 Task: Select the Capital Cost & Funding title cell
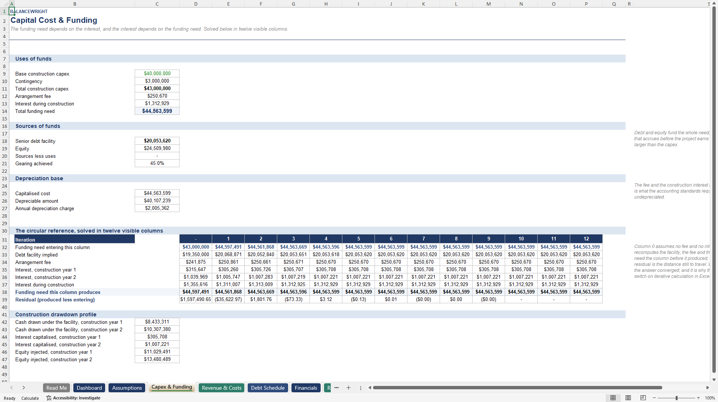[x=54, y=20]
